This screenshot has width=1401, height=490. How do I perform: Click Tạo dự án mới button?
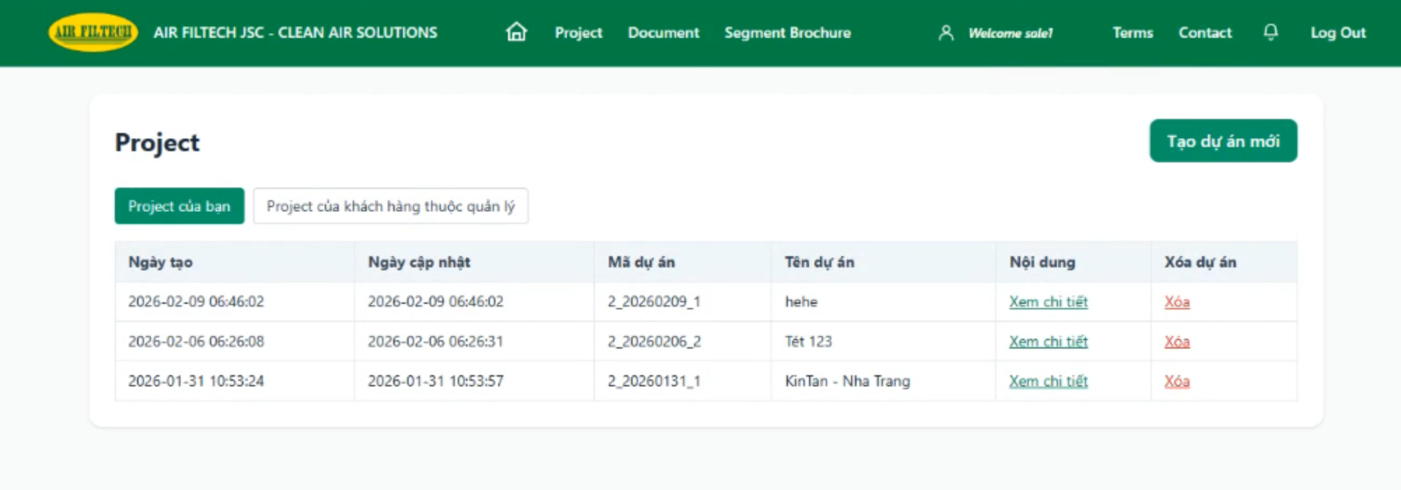1223,141
